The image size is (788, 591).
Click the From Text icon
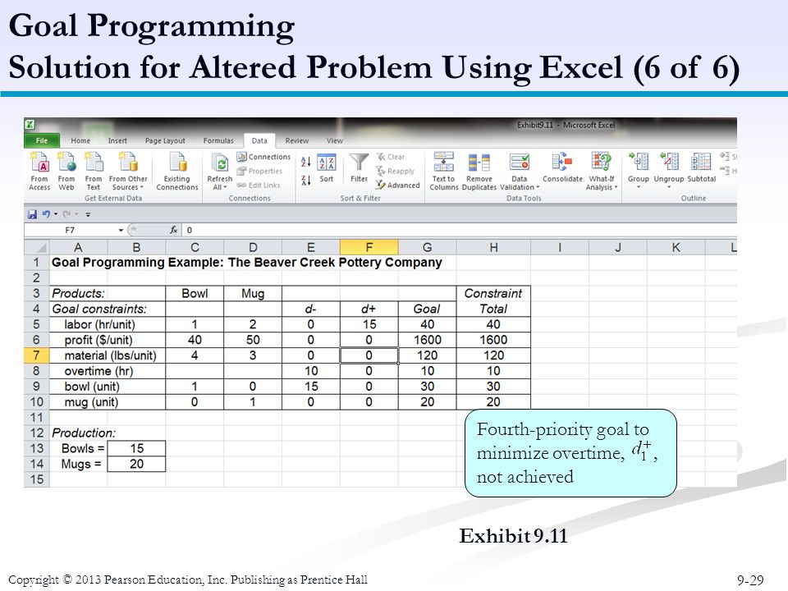[x=93, y=172]
